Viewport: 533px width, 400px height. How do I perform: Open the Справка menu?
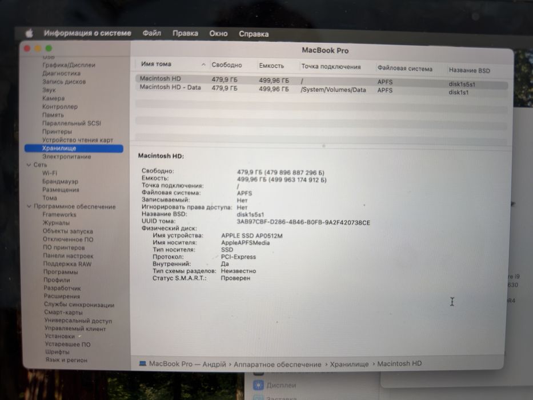click(254, 34)
